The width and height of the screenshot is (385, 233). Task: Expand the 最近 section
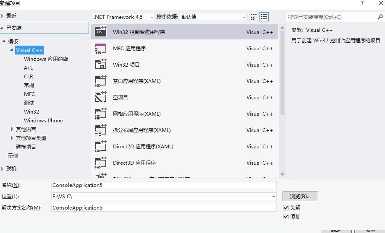[2, 16]
